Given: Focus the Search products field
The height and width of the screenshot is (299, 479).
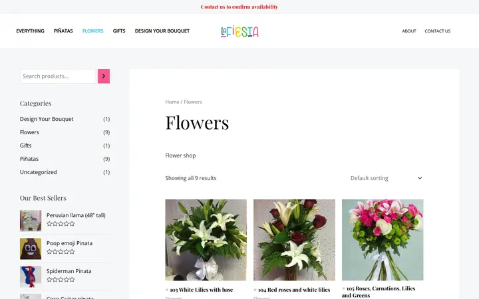Looking at the screenshot, I should pos(58,76).
